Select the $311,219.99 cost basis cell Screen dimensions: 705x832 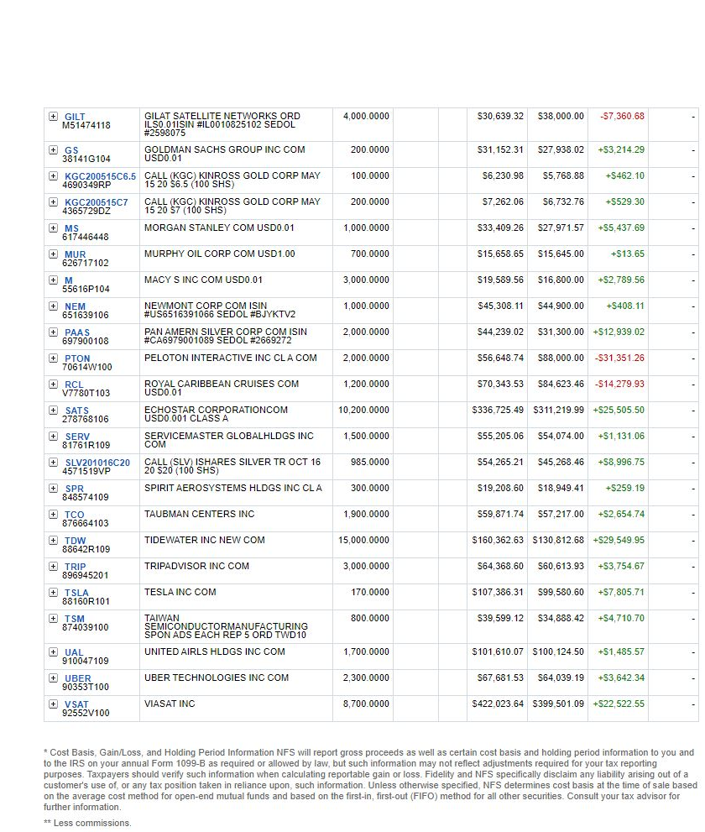[558, 410]
